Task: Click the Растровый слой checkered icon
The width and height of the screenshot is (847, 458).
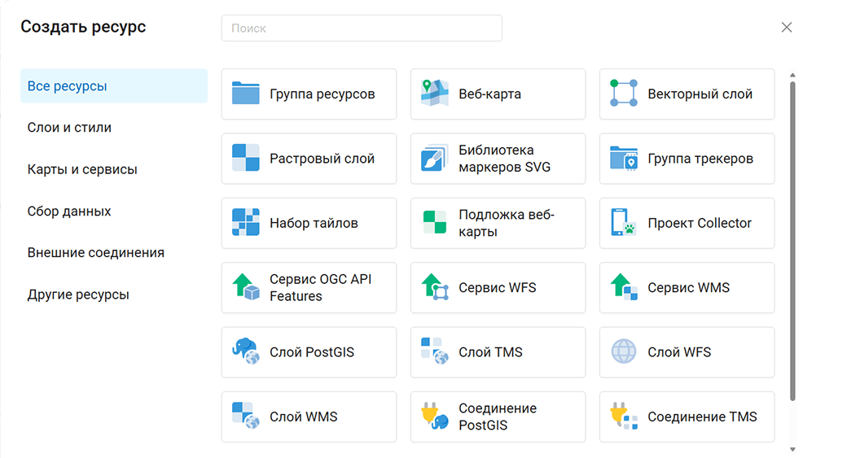Action: click(x=245, y=158)
